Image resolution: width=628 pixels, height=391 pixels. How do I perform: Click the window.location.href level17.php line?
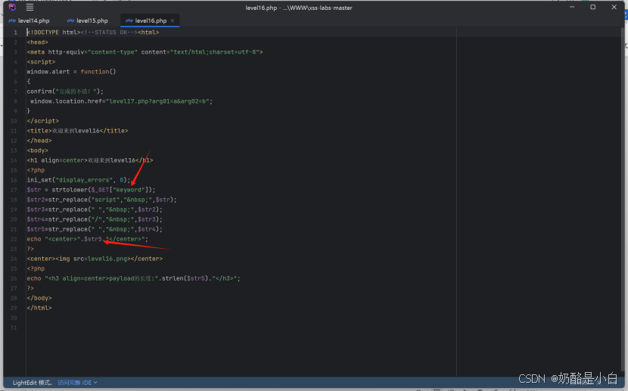pyautogui.click(x=121, y=101)
